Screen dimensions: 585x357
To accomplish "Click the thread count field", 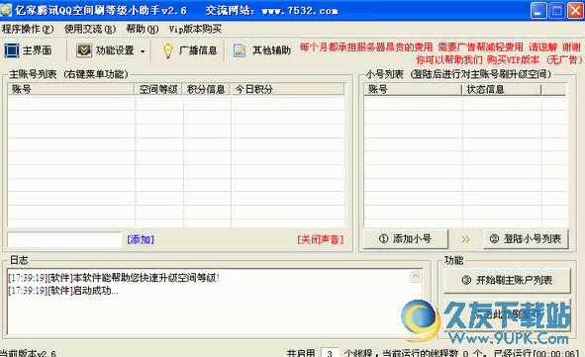I will click(330, 353).
